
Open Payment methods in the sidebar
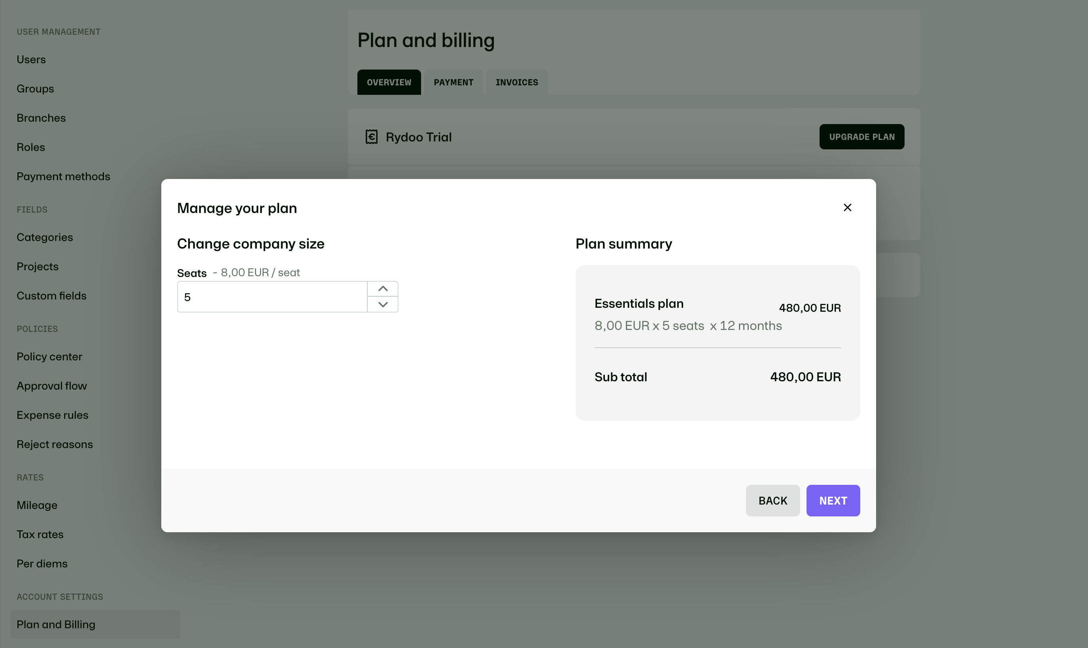tap(63, 176)
